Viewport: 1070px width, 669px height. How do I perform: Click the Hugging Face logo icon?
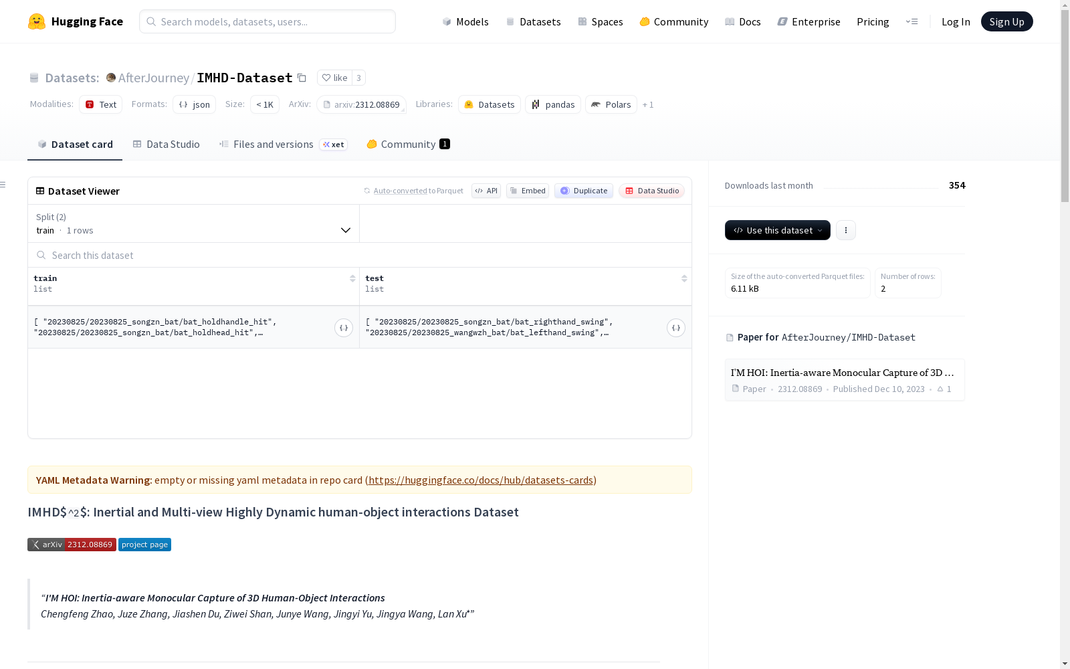point(37,21)
